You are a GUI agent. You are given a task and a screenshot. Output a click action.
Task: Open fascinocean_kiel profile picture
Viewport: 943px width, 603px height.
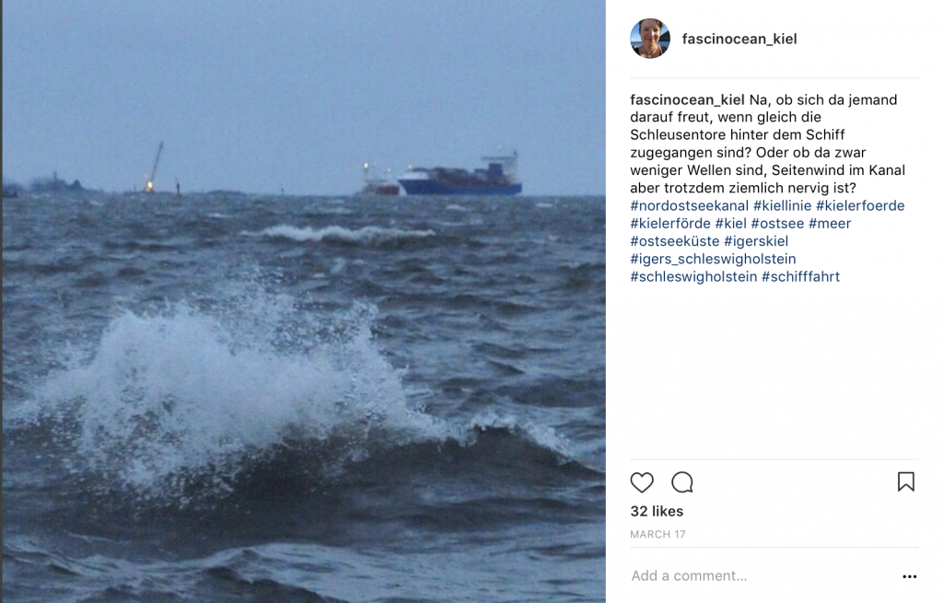tap(650, 39)
